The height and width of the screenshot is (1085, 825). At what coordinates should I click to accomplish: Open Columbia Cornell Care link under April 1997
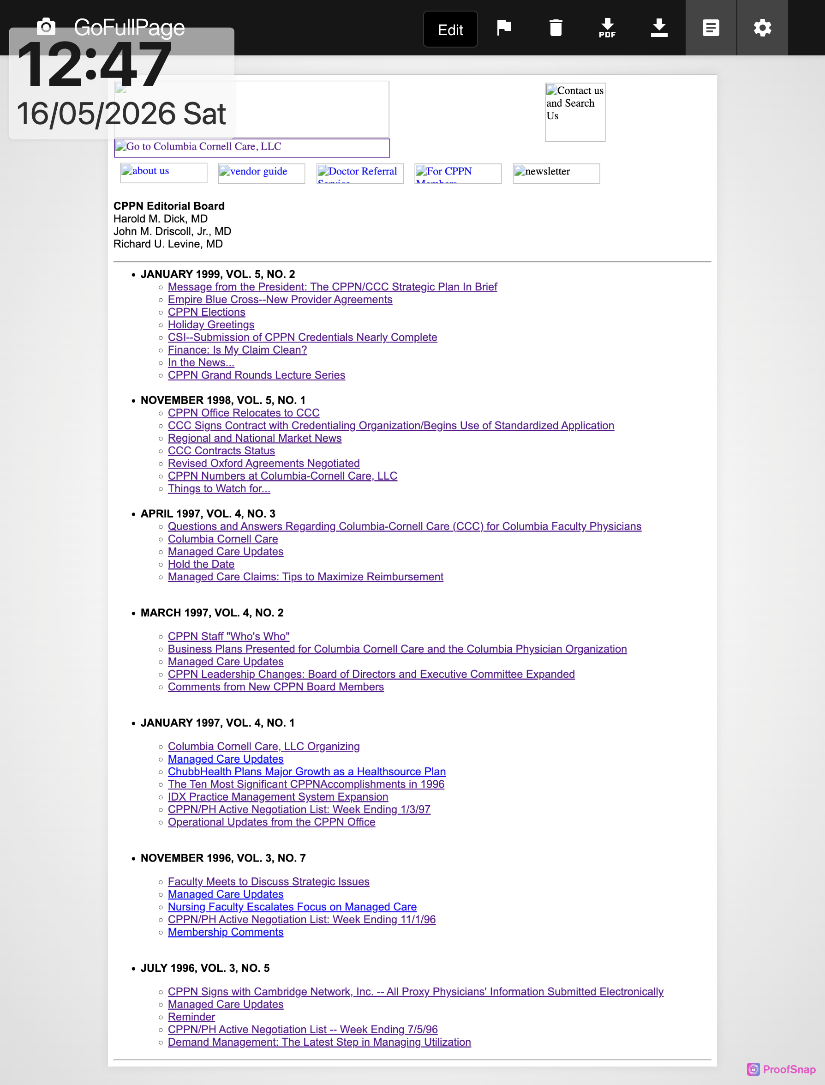pos(223,539)
